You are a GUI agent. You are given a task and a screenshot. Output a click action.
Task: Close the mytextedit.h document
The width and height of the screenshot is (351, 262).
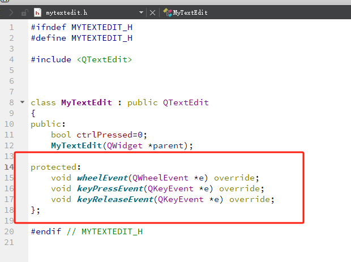(x=152, y=13)
